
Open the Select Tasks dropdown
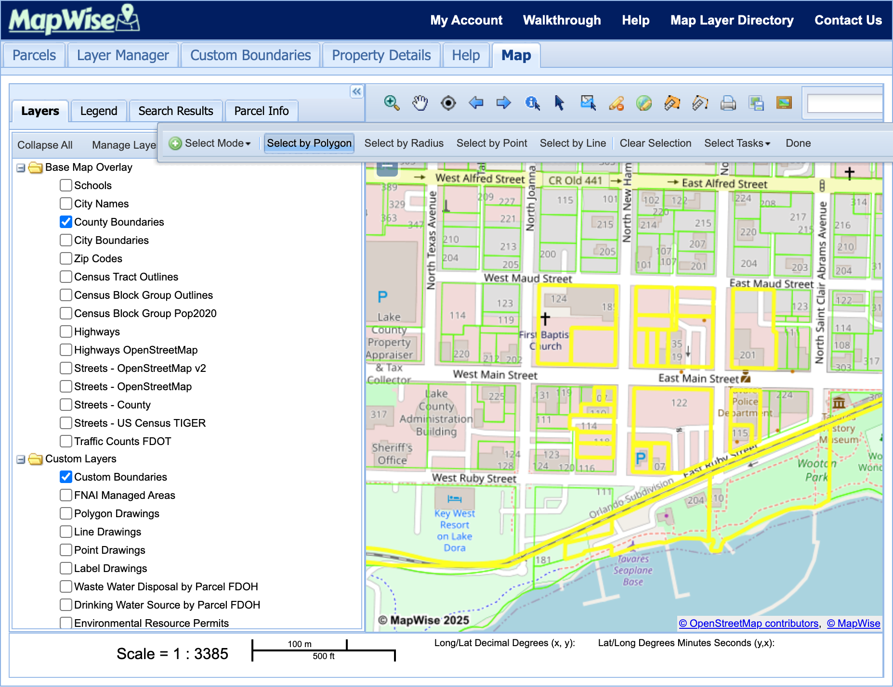(737, 143)
